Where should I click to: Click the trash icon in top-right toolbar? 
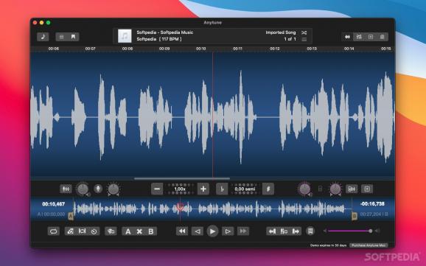382,37
